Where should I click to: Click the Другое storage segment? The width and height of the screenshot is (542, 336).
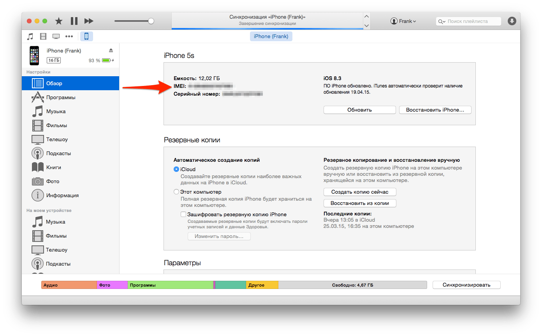point(262,285)
